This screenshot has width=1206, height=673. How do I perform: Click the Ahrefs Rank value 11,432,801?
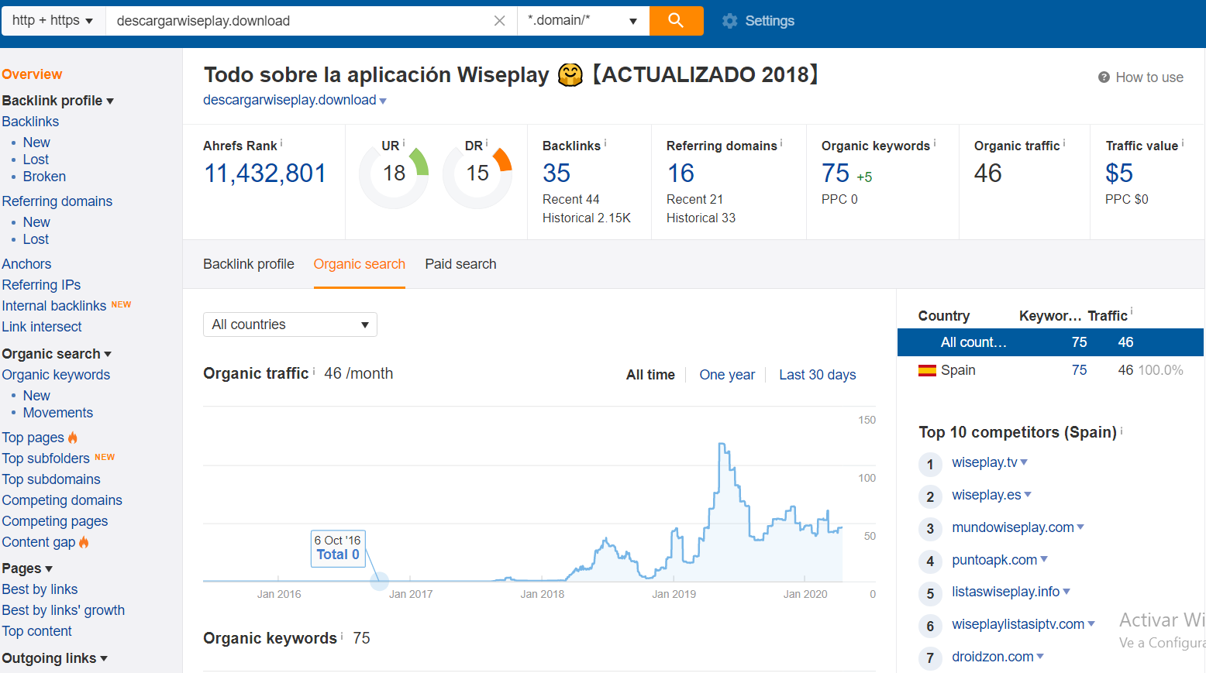(265, 173)
